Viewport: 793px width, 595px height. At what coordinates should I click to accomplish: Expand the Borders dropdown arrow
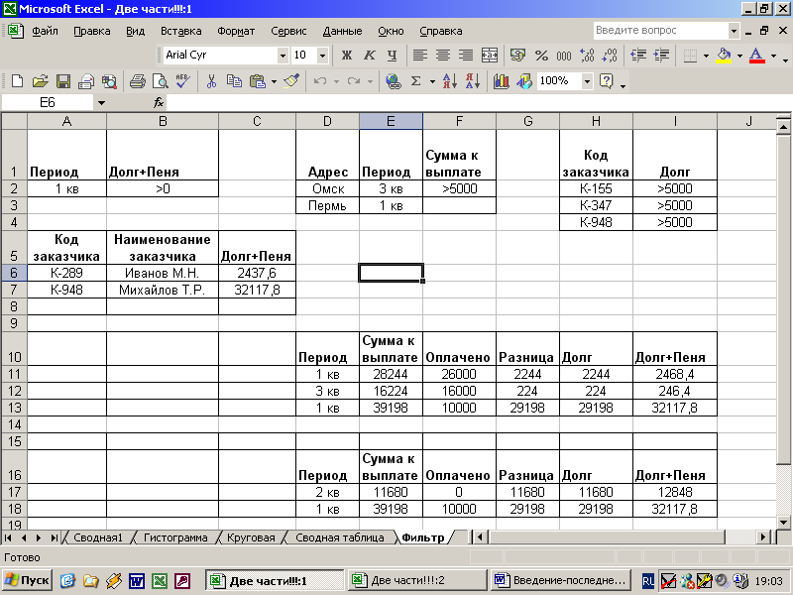point(706,56)
